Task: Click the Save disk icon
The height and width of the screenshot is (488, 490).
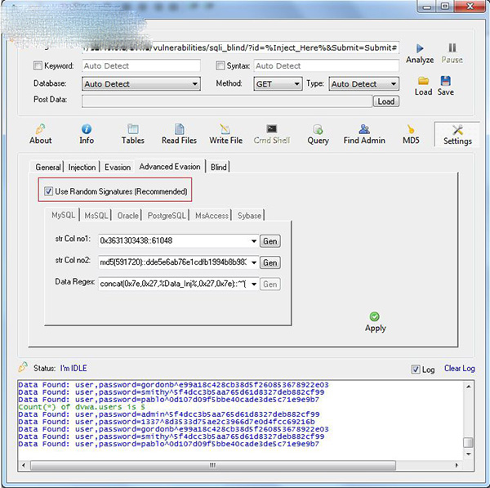Action: [446, 81]
